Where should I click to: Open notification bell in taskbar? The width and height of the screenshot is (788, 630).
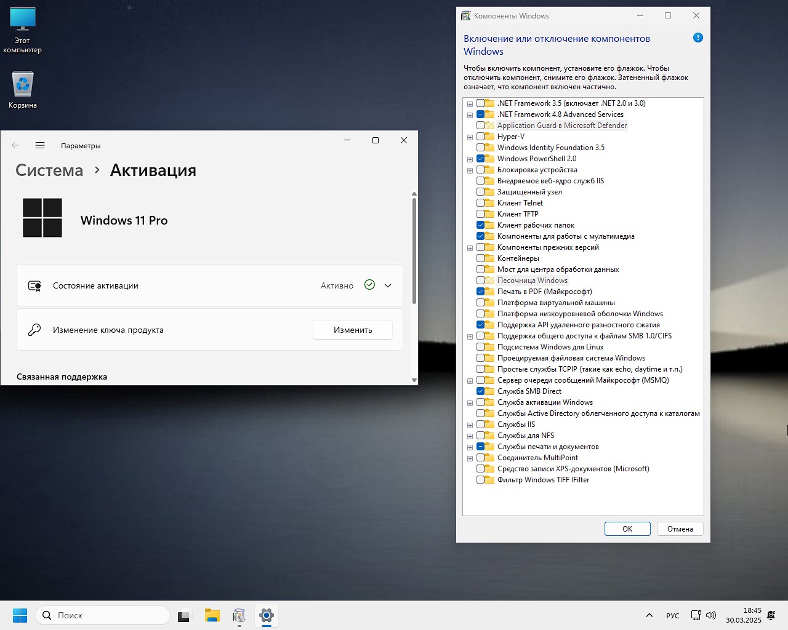[771, 615]
